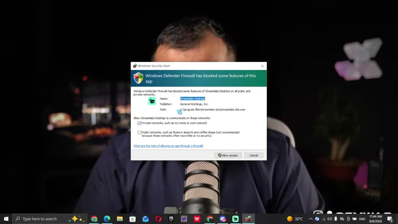
Task: Click the General Workings, Inc. publisher text
Action: tap(194, 104)
